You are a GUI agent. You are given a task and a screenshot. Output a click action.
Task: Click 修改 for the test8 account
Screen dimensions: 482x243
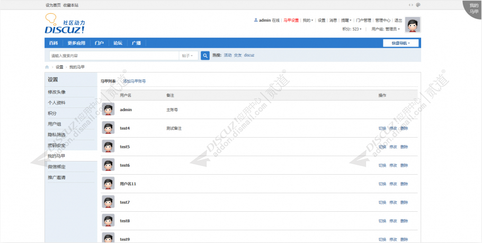(393, 221)
